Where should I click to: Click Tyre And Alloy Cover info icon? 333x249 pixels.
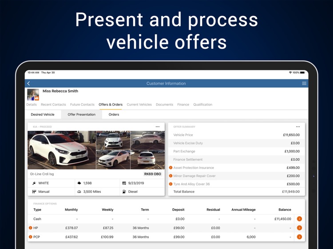click(x=170, y=184)
